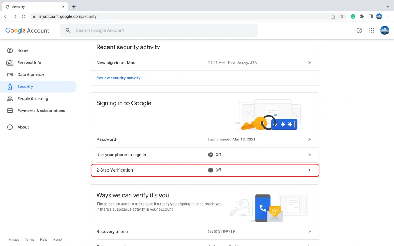Image resolution: width=394 pixels, height=246 pixels.
Task: Expand the phone sign-in row chevron
Action: 309,155
